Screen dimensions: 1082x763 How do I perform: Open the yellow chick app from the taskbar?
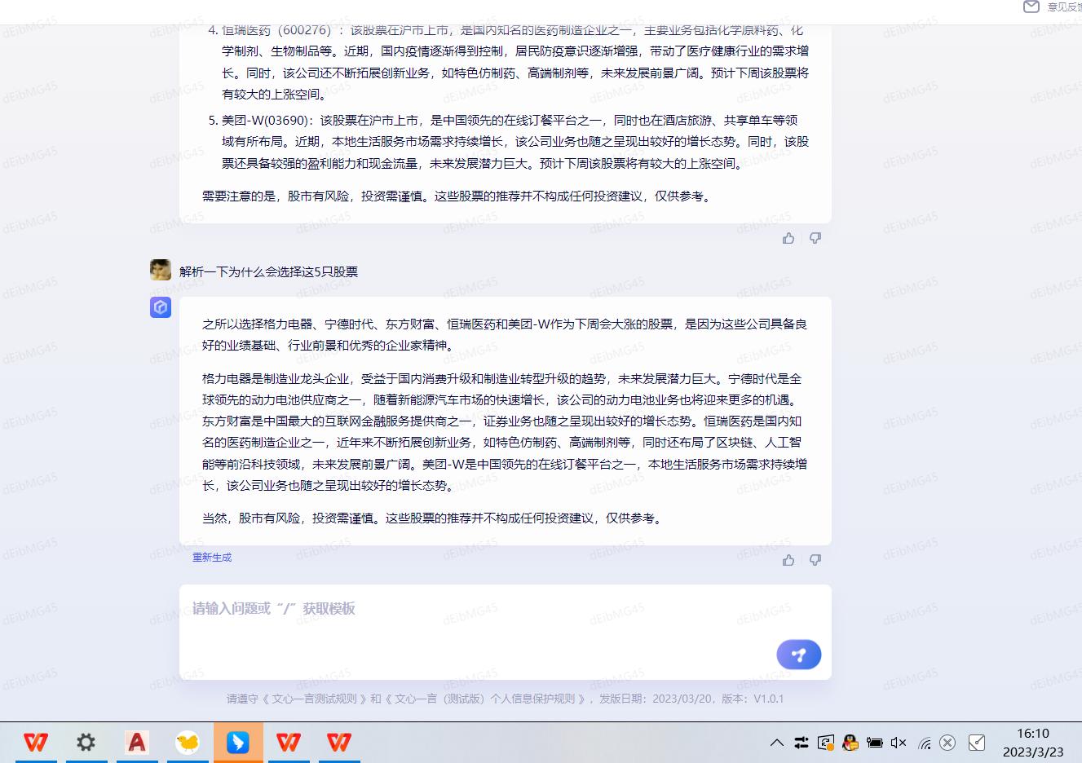188,743
